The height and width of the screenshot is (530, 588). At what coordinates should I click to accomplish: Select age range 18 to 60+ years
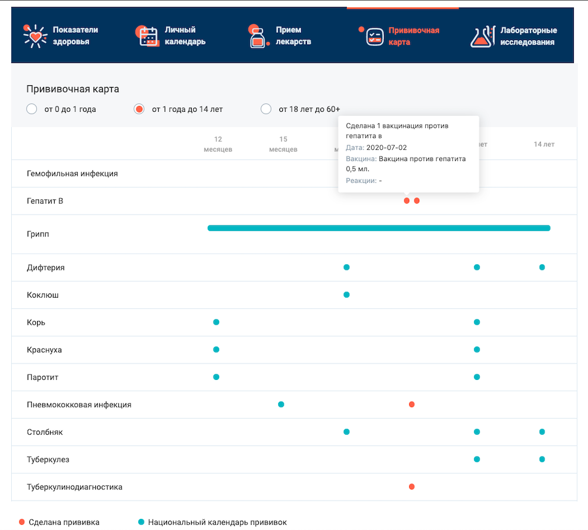pos(266,109)
